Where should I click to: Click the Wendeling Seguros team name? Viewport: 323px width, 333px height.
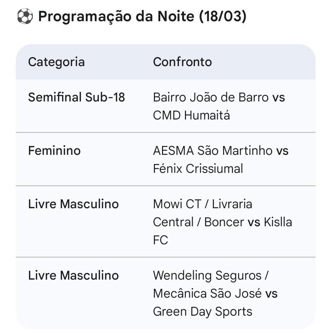tap(207, 275)
